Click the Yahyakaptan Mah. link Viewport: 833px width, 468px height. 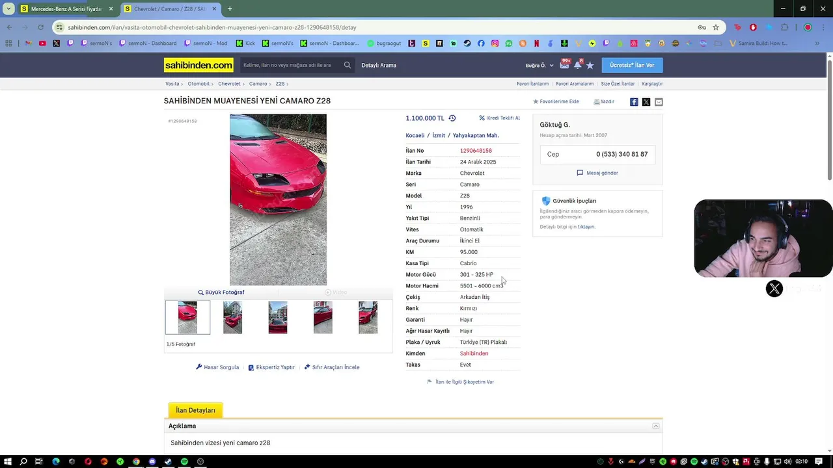[x=476, y=135]
